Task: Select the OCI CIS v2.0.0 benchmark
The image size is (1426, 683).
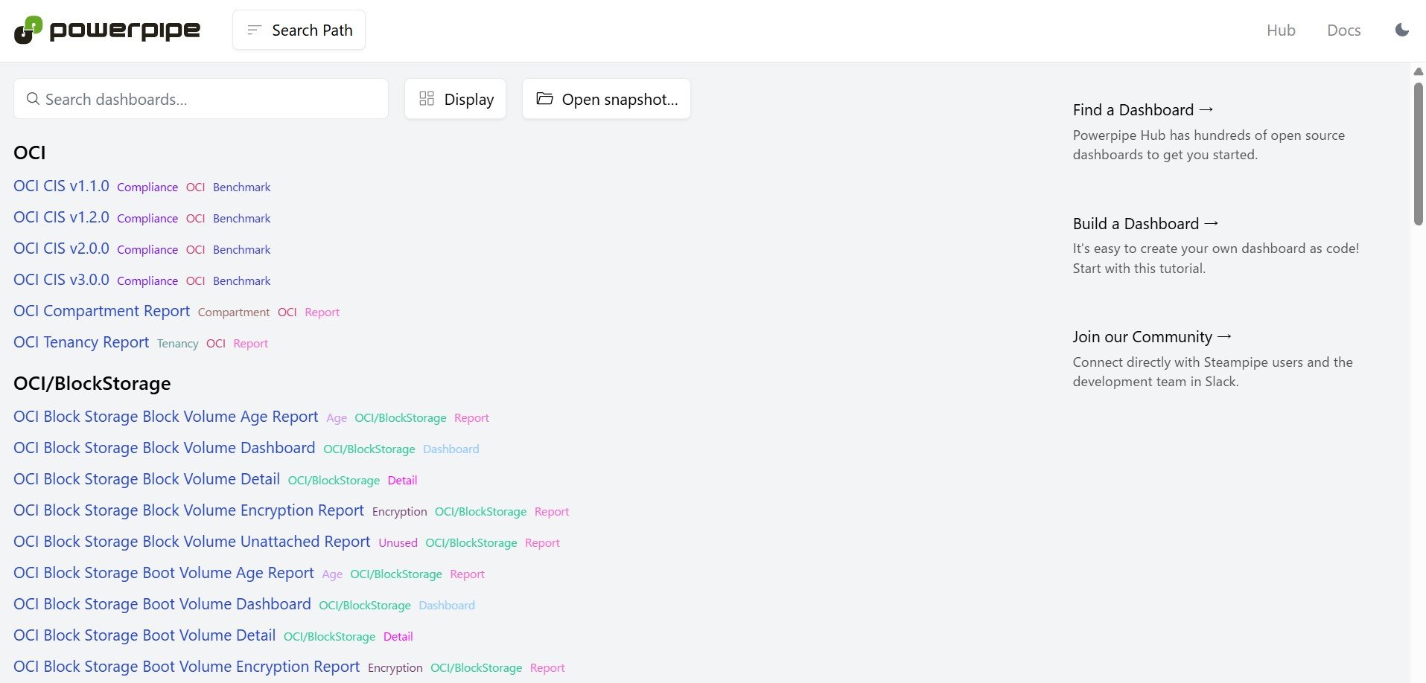Action: 61,248
